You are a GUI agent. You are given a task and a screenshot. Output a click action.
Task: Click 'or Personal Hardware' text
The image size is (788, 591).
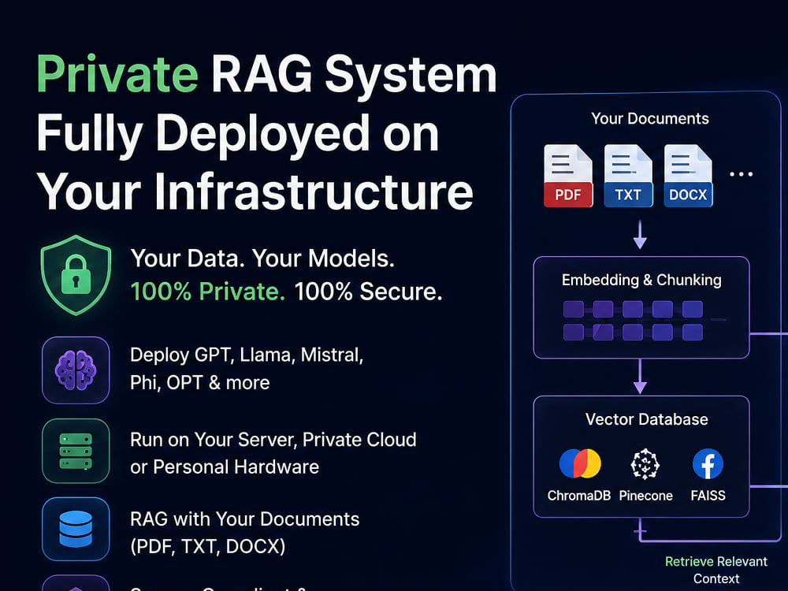click(x=225, y=467)
